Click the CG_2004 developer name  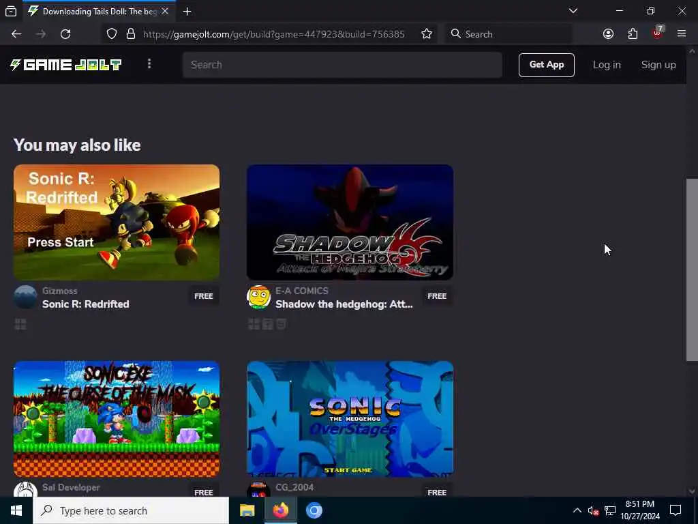pos(294,487)
